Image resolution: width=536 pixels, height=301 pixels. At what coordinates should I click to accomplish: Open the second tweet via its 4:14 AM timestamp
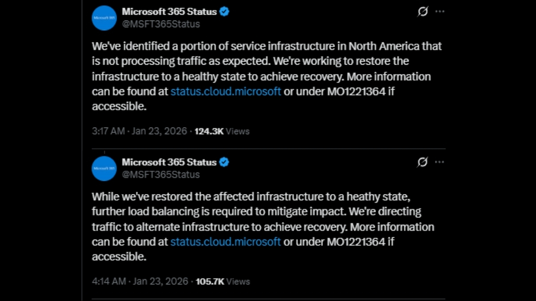click(107, 281)
